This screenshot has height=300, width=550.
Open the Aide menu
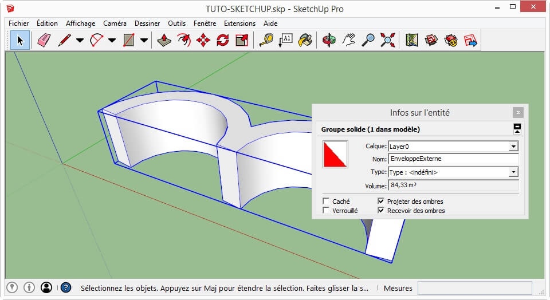pos(270,23)
